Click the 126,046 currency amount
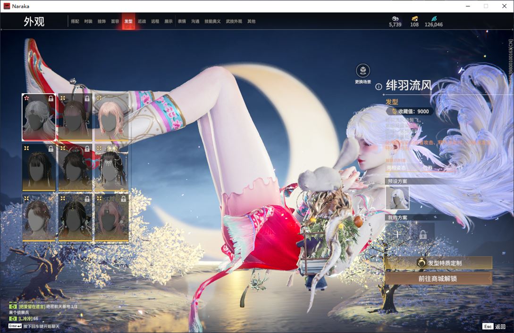The image size is (514, 333). click(434, 24)
